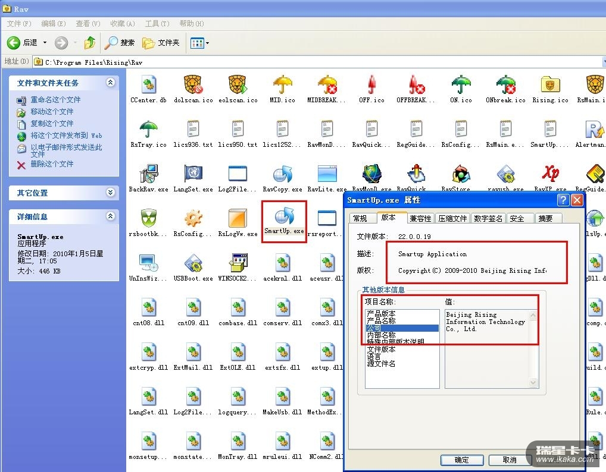Select the combase.dll file
This screenshot has width=606, height=472.
pos(238,307)
